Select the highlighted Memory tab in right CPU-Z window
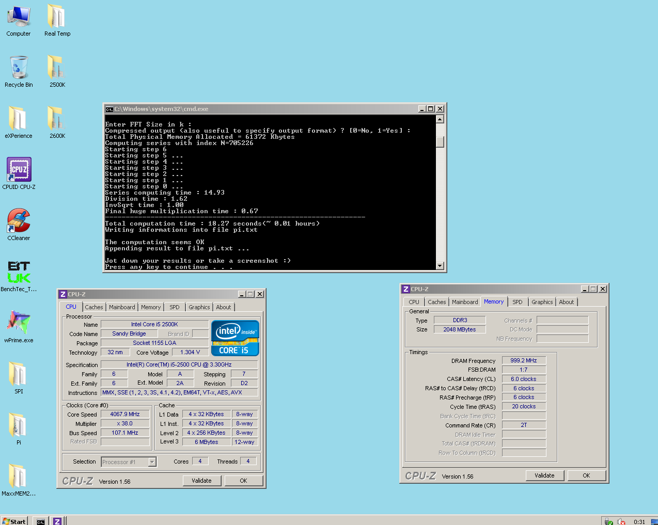 click(494, 301)
